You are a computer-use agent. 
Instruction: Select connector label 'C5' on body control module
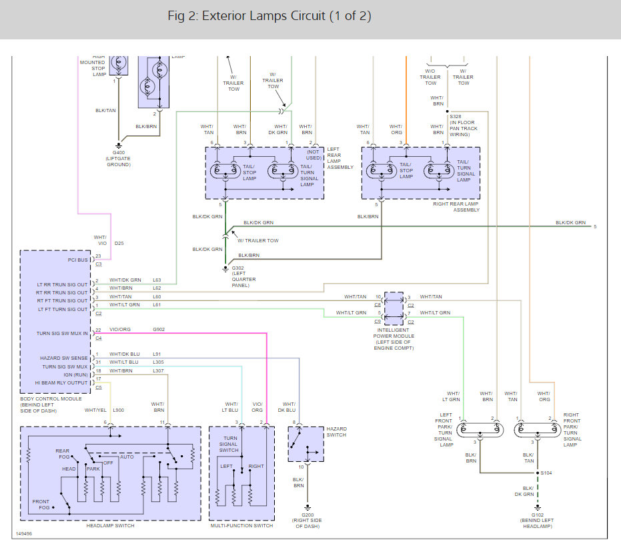pyautogui.click(x=99, y=387)
